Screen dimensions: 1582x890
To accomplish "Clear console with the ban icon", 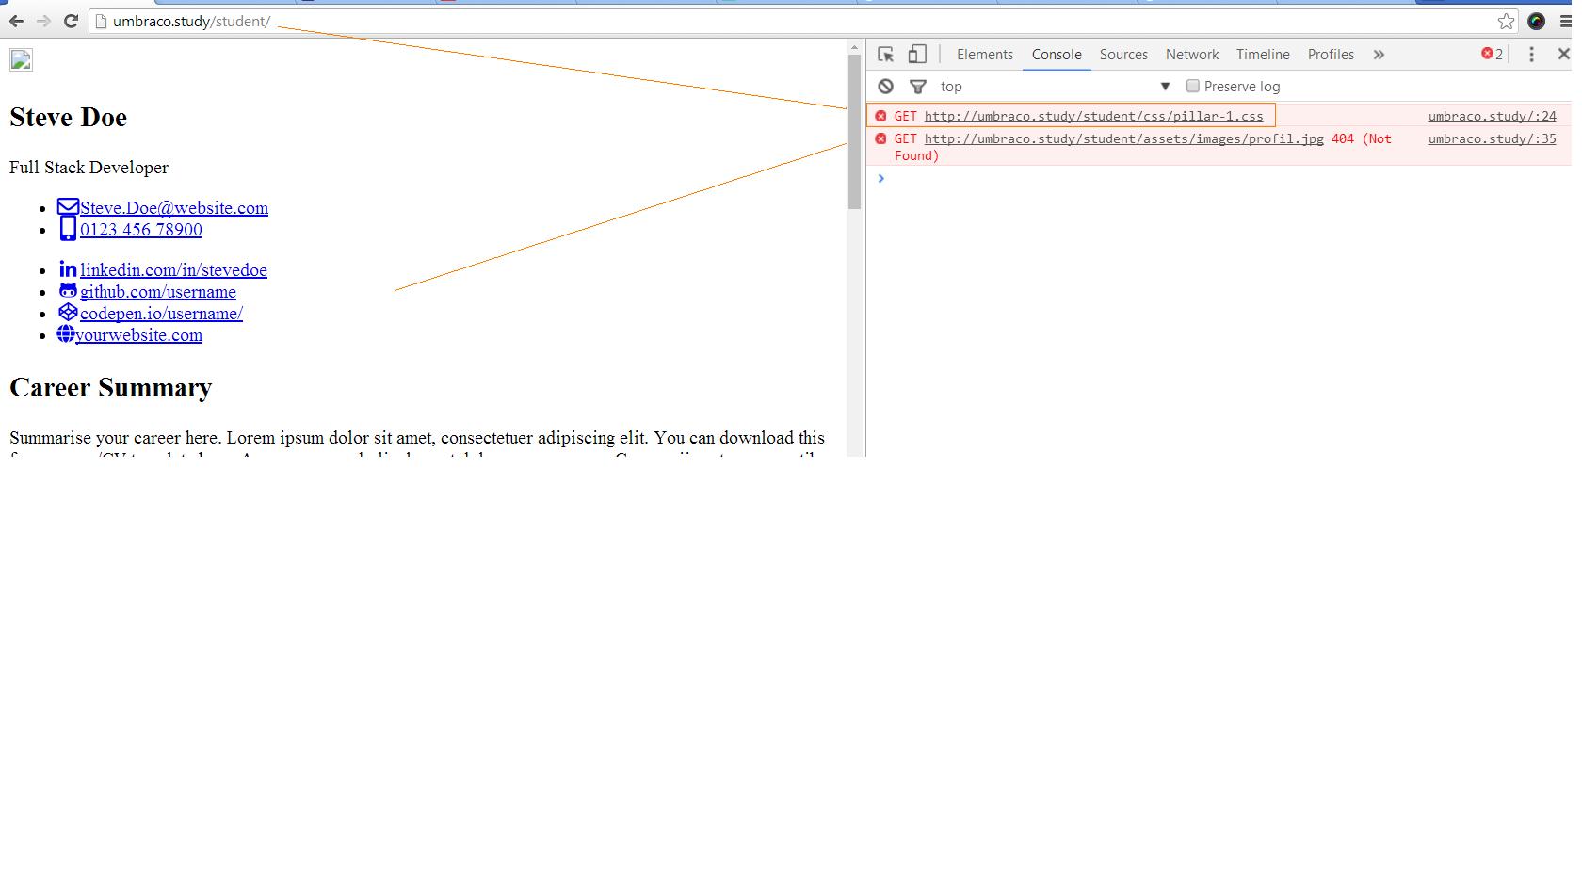I will 885,87.
